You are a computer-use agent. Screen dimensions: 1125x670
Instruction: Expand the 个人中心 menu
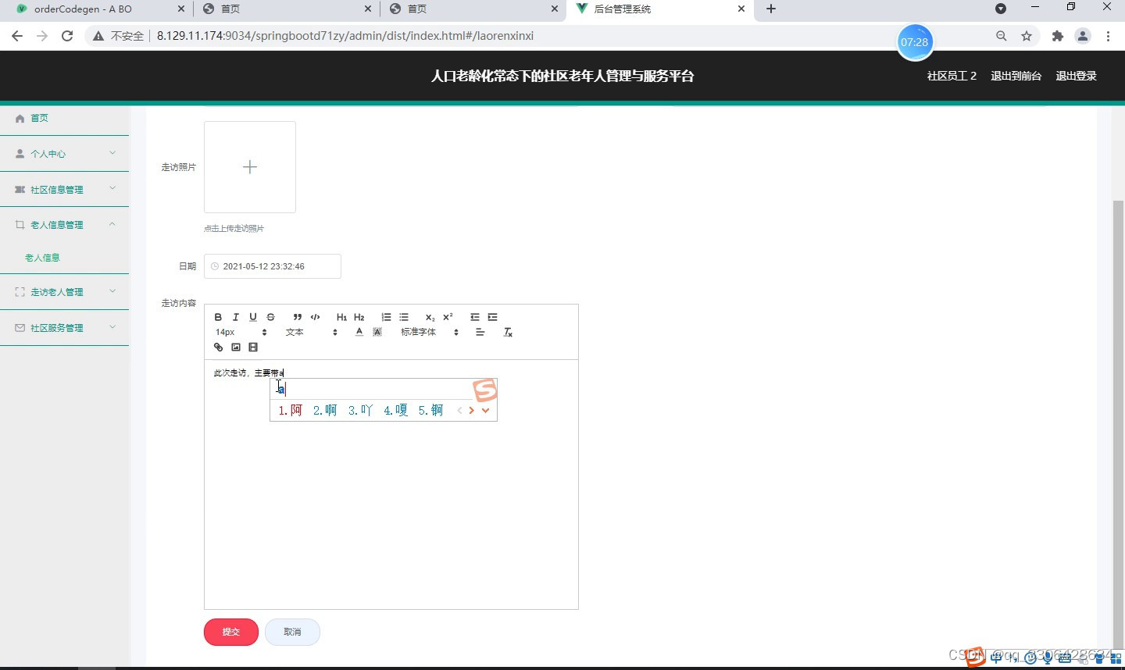pyautogui.click(x=65, y=154)
